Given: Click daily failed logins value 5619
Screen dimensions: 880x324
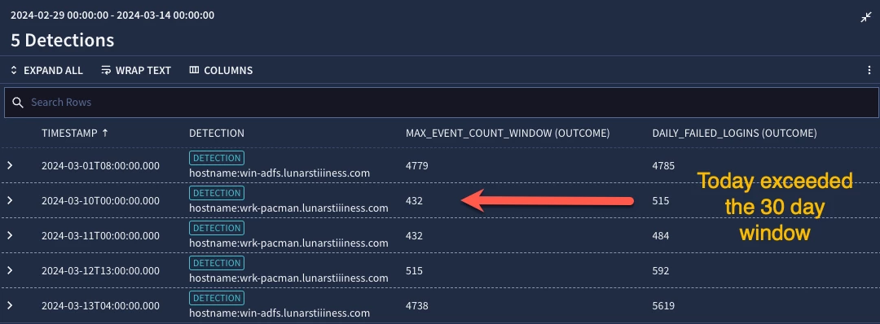Looking at the screenshot, I should tap(663, 306).
